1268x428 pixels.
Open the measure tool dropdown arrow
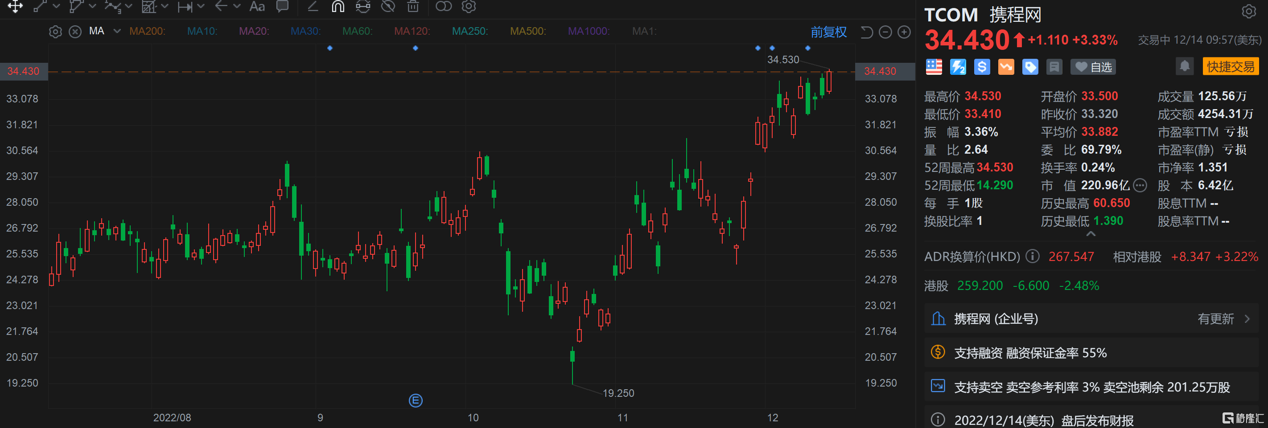200,6
